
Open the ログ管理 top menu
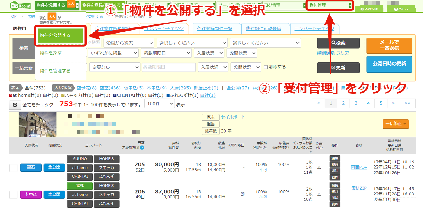[x=285, y=5]
